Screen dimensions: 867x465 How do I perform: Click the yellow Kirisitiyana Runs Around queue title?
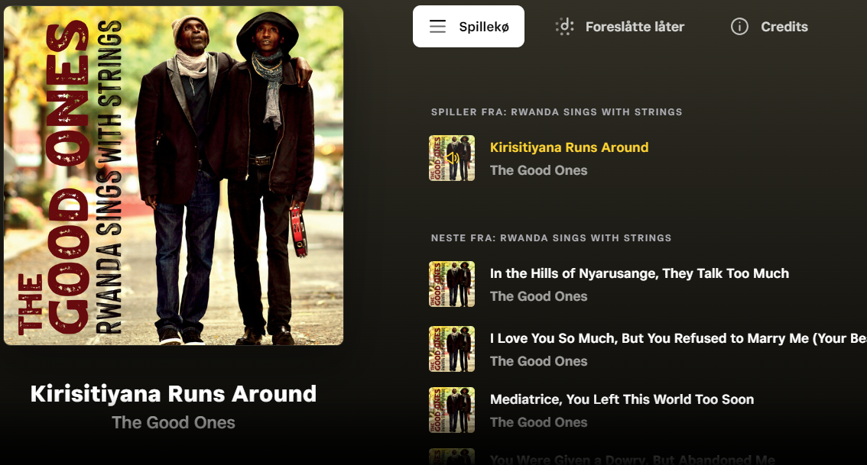[x=569, y=147]
